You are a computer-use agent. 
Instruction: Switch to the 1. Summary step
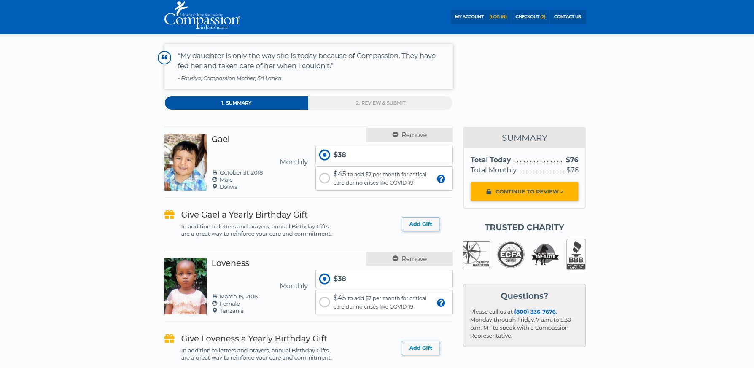237,103
